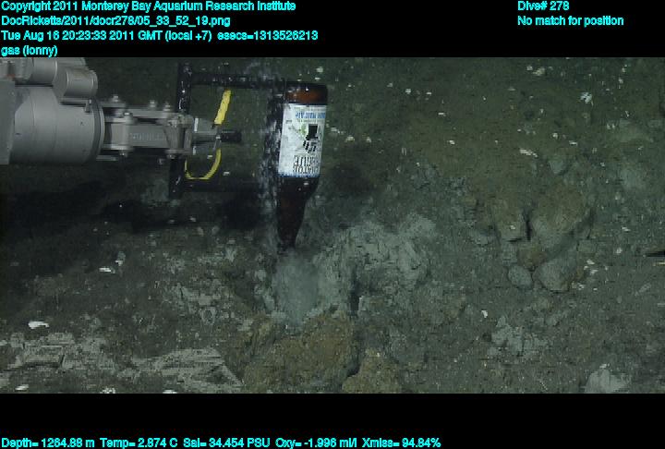Click the Depth reading in the status line

click(x=43, y=443)
